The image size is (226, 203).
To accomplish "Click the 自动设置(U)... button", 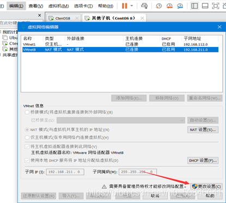I will pos(203,120).
